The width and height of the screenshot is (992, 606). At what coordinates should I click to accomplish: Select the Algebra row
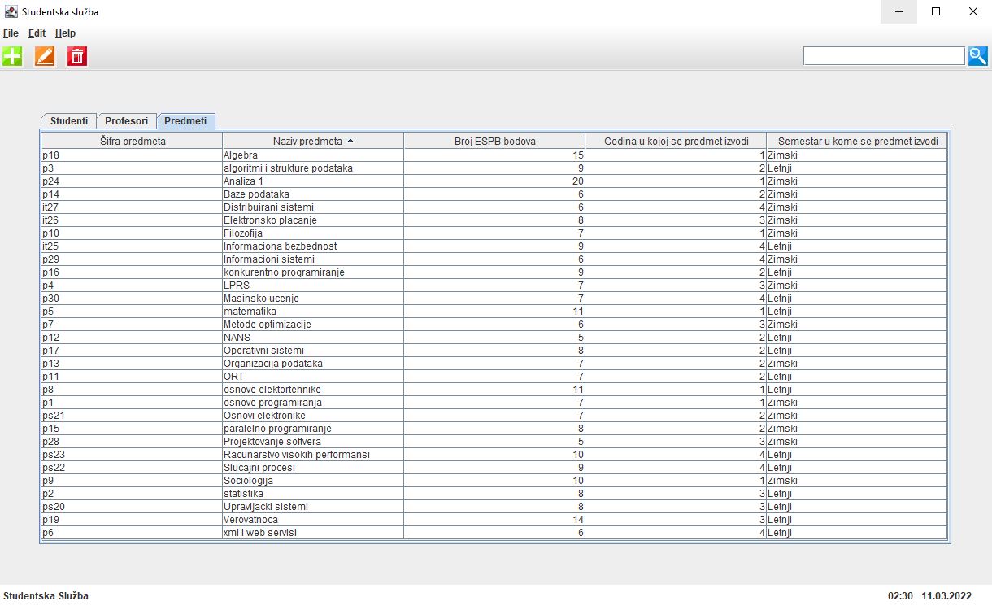(494, 155)
